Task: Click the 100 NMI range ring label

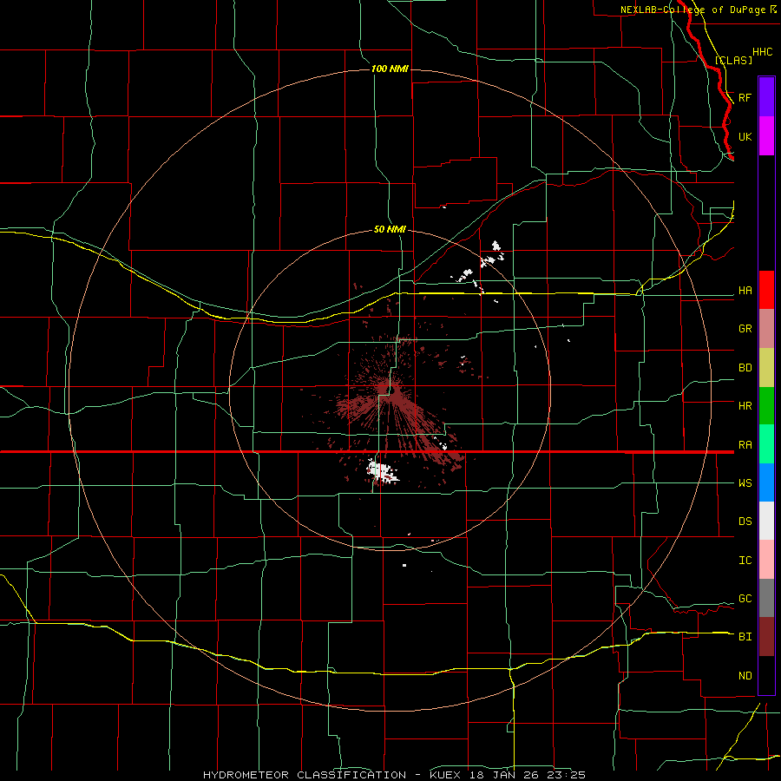Action: click(390, 69)
